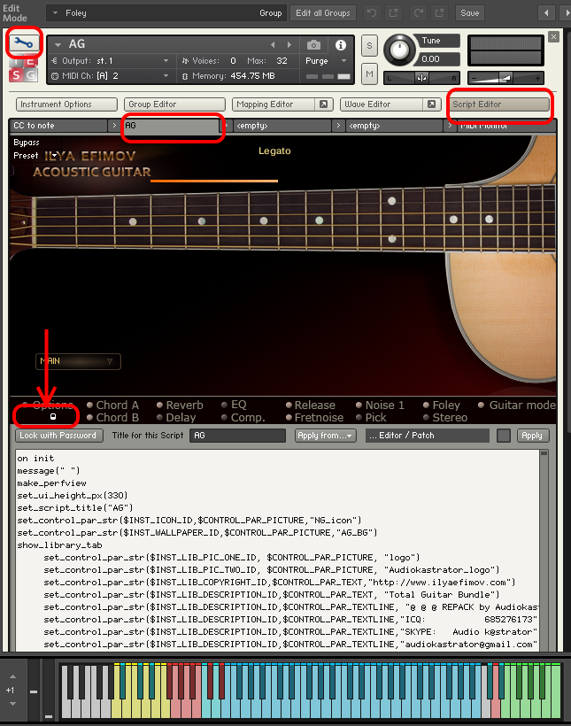Click the undo arrow icon

372,13
